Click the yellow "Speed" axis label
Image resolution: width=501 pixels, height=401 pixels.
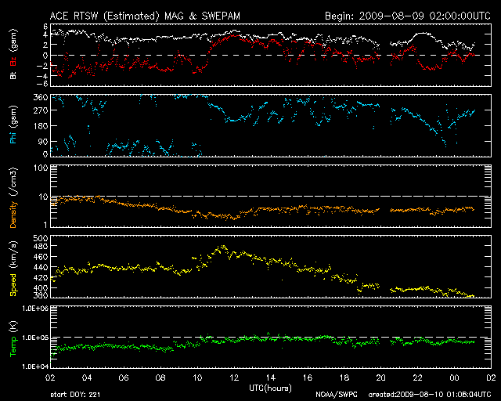[x=13, y=285]
